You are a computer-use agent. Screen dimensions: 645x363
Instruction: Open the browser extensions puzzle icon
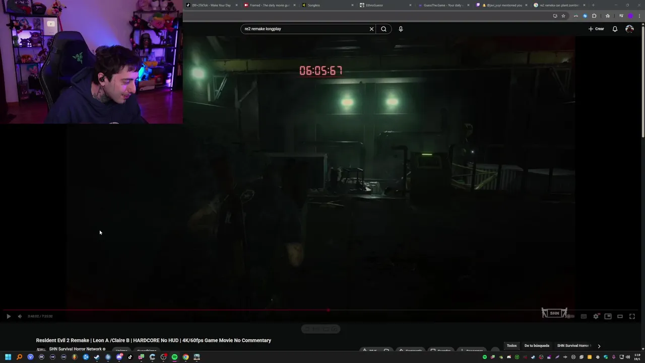[x=594, y=16]
